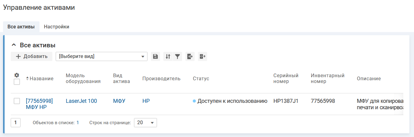
Task: Sort by Название column arrows
Action: pos(28,79)
